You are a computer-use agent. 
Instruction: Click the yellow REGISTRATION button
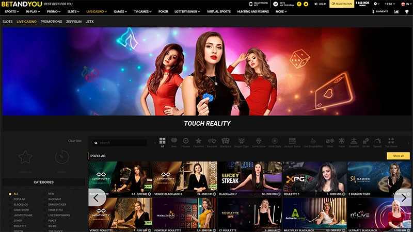342,4
